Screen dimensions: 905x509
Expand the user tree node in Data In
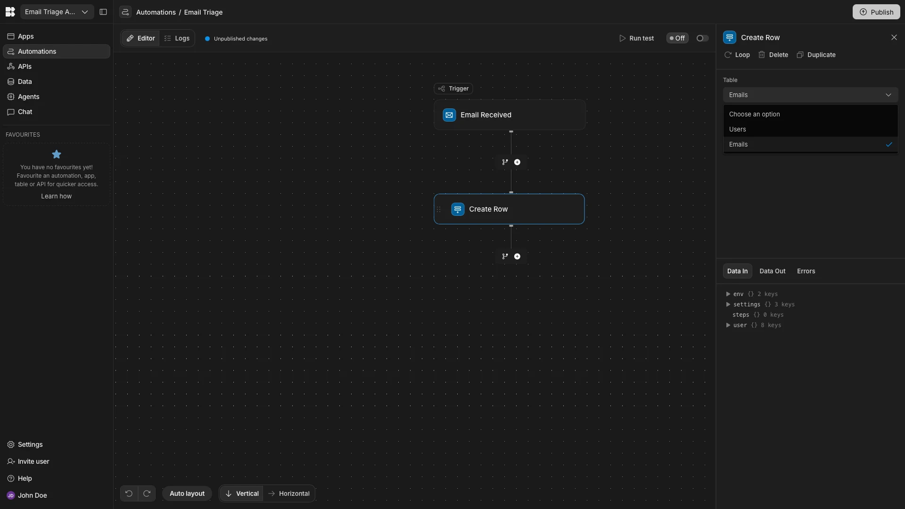[728, 325]
